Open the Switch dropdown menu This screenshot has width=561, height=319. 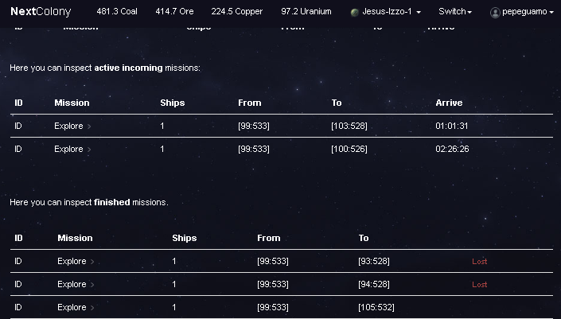click(x=454, y=12)
